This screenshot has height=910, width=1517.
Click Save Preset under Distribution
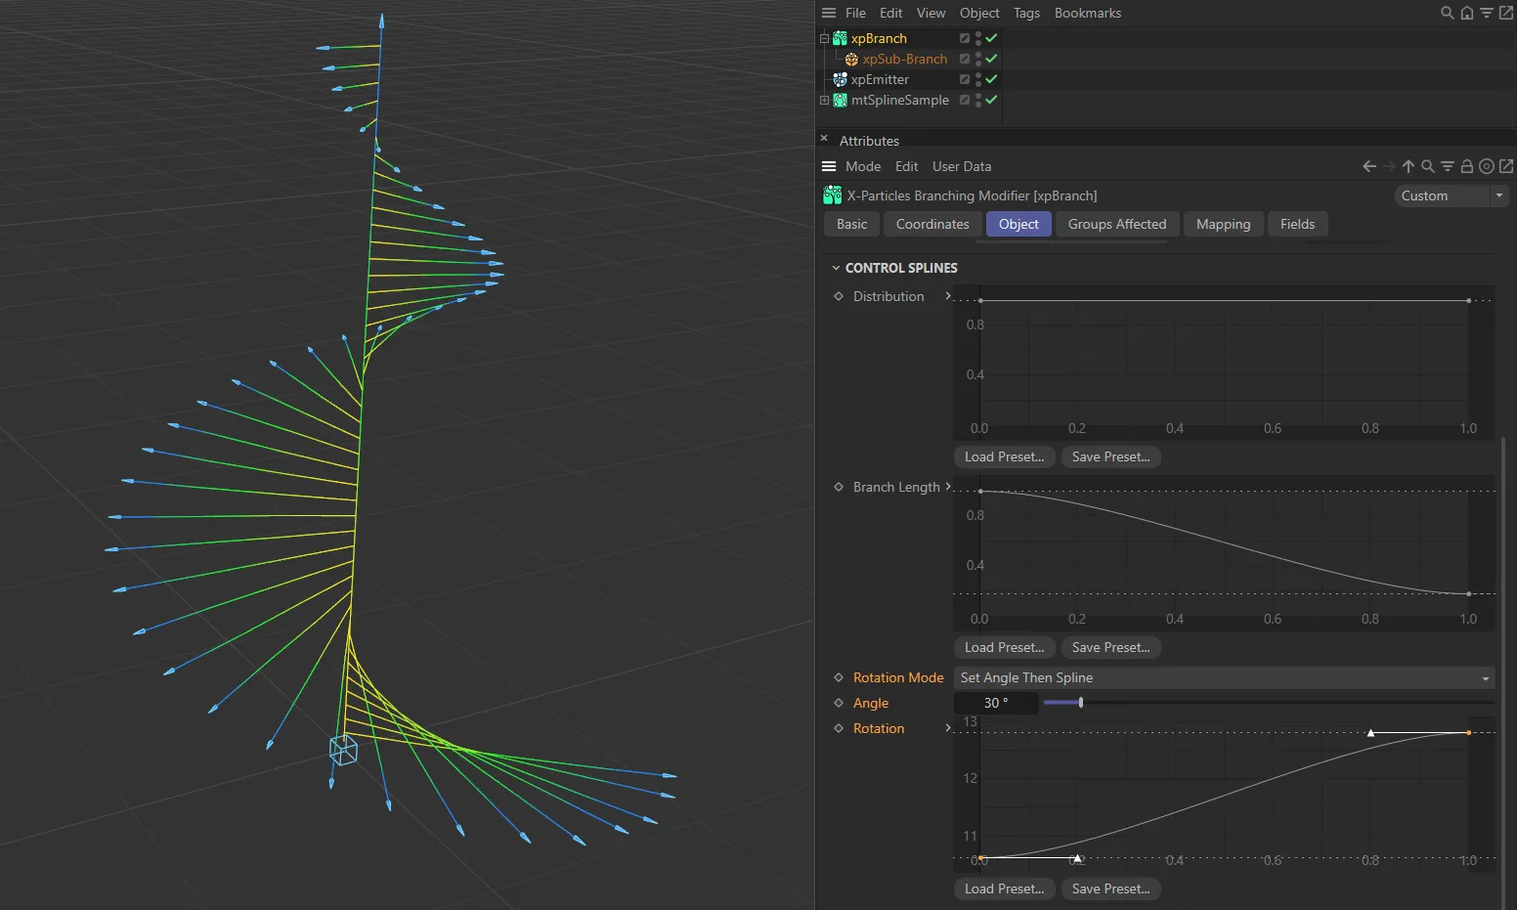(x=1110, y=456)
